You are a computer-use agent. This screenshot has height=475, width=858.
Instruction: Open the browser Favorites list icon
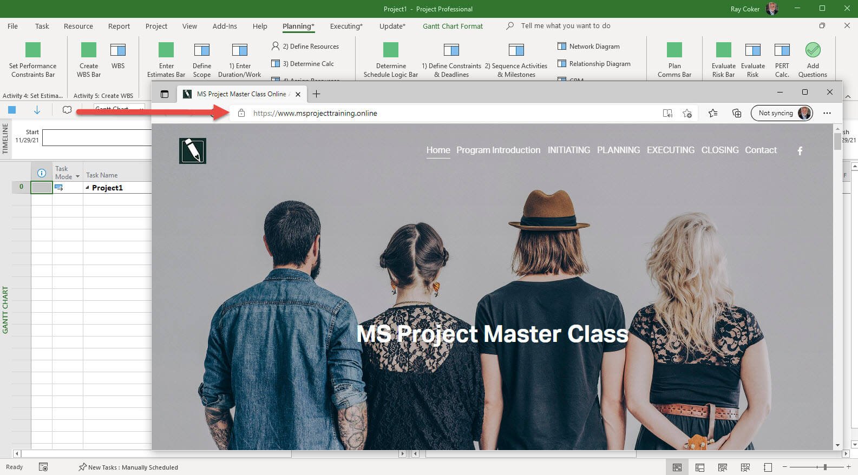[713, 113]
